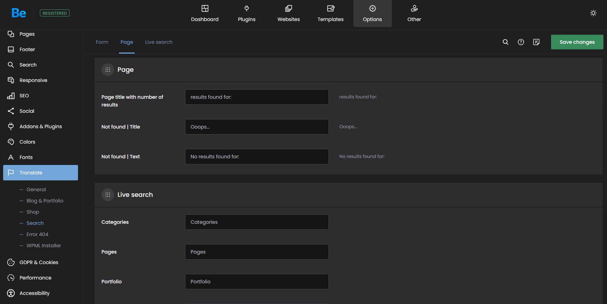
Task: Click the Colors palette icon
Action: [x=11, y=142]
